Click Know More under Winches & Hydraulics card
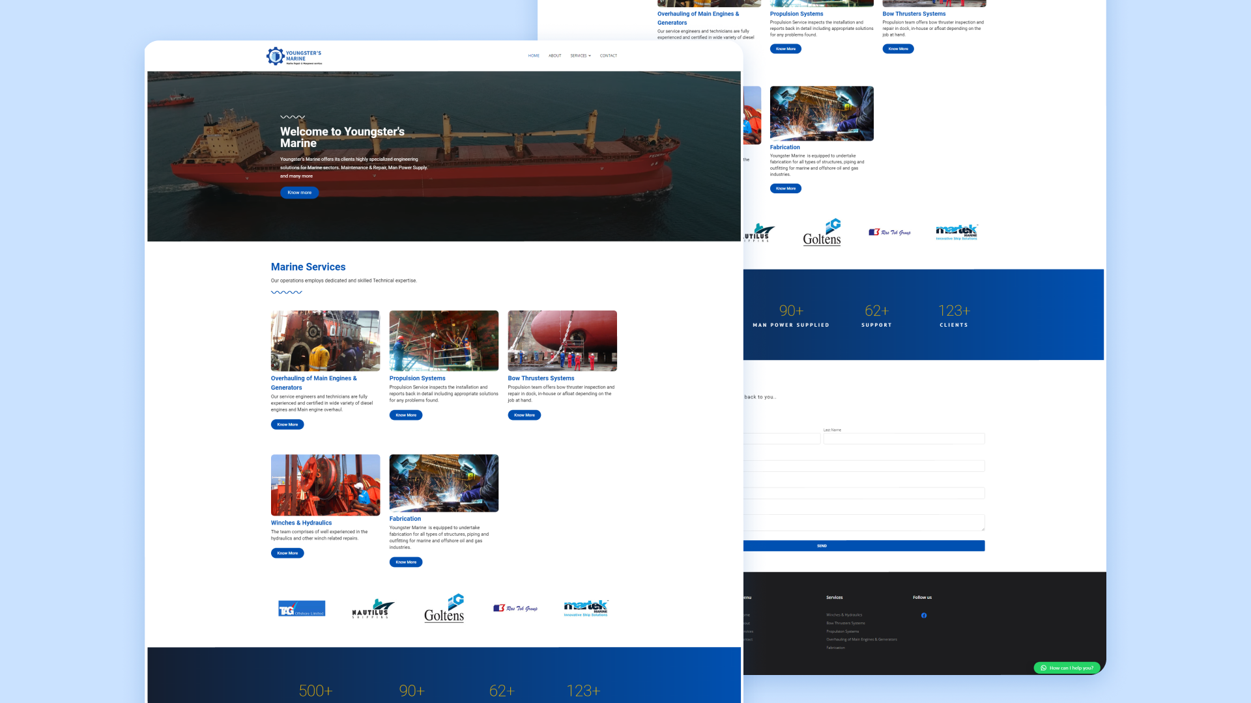 [x=287, y=553]
